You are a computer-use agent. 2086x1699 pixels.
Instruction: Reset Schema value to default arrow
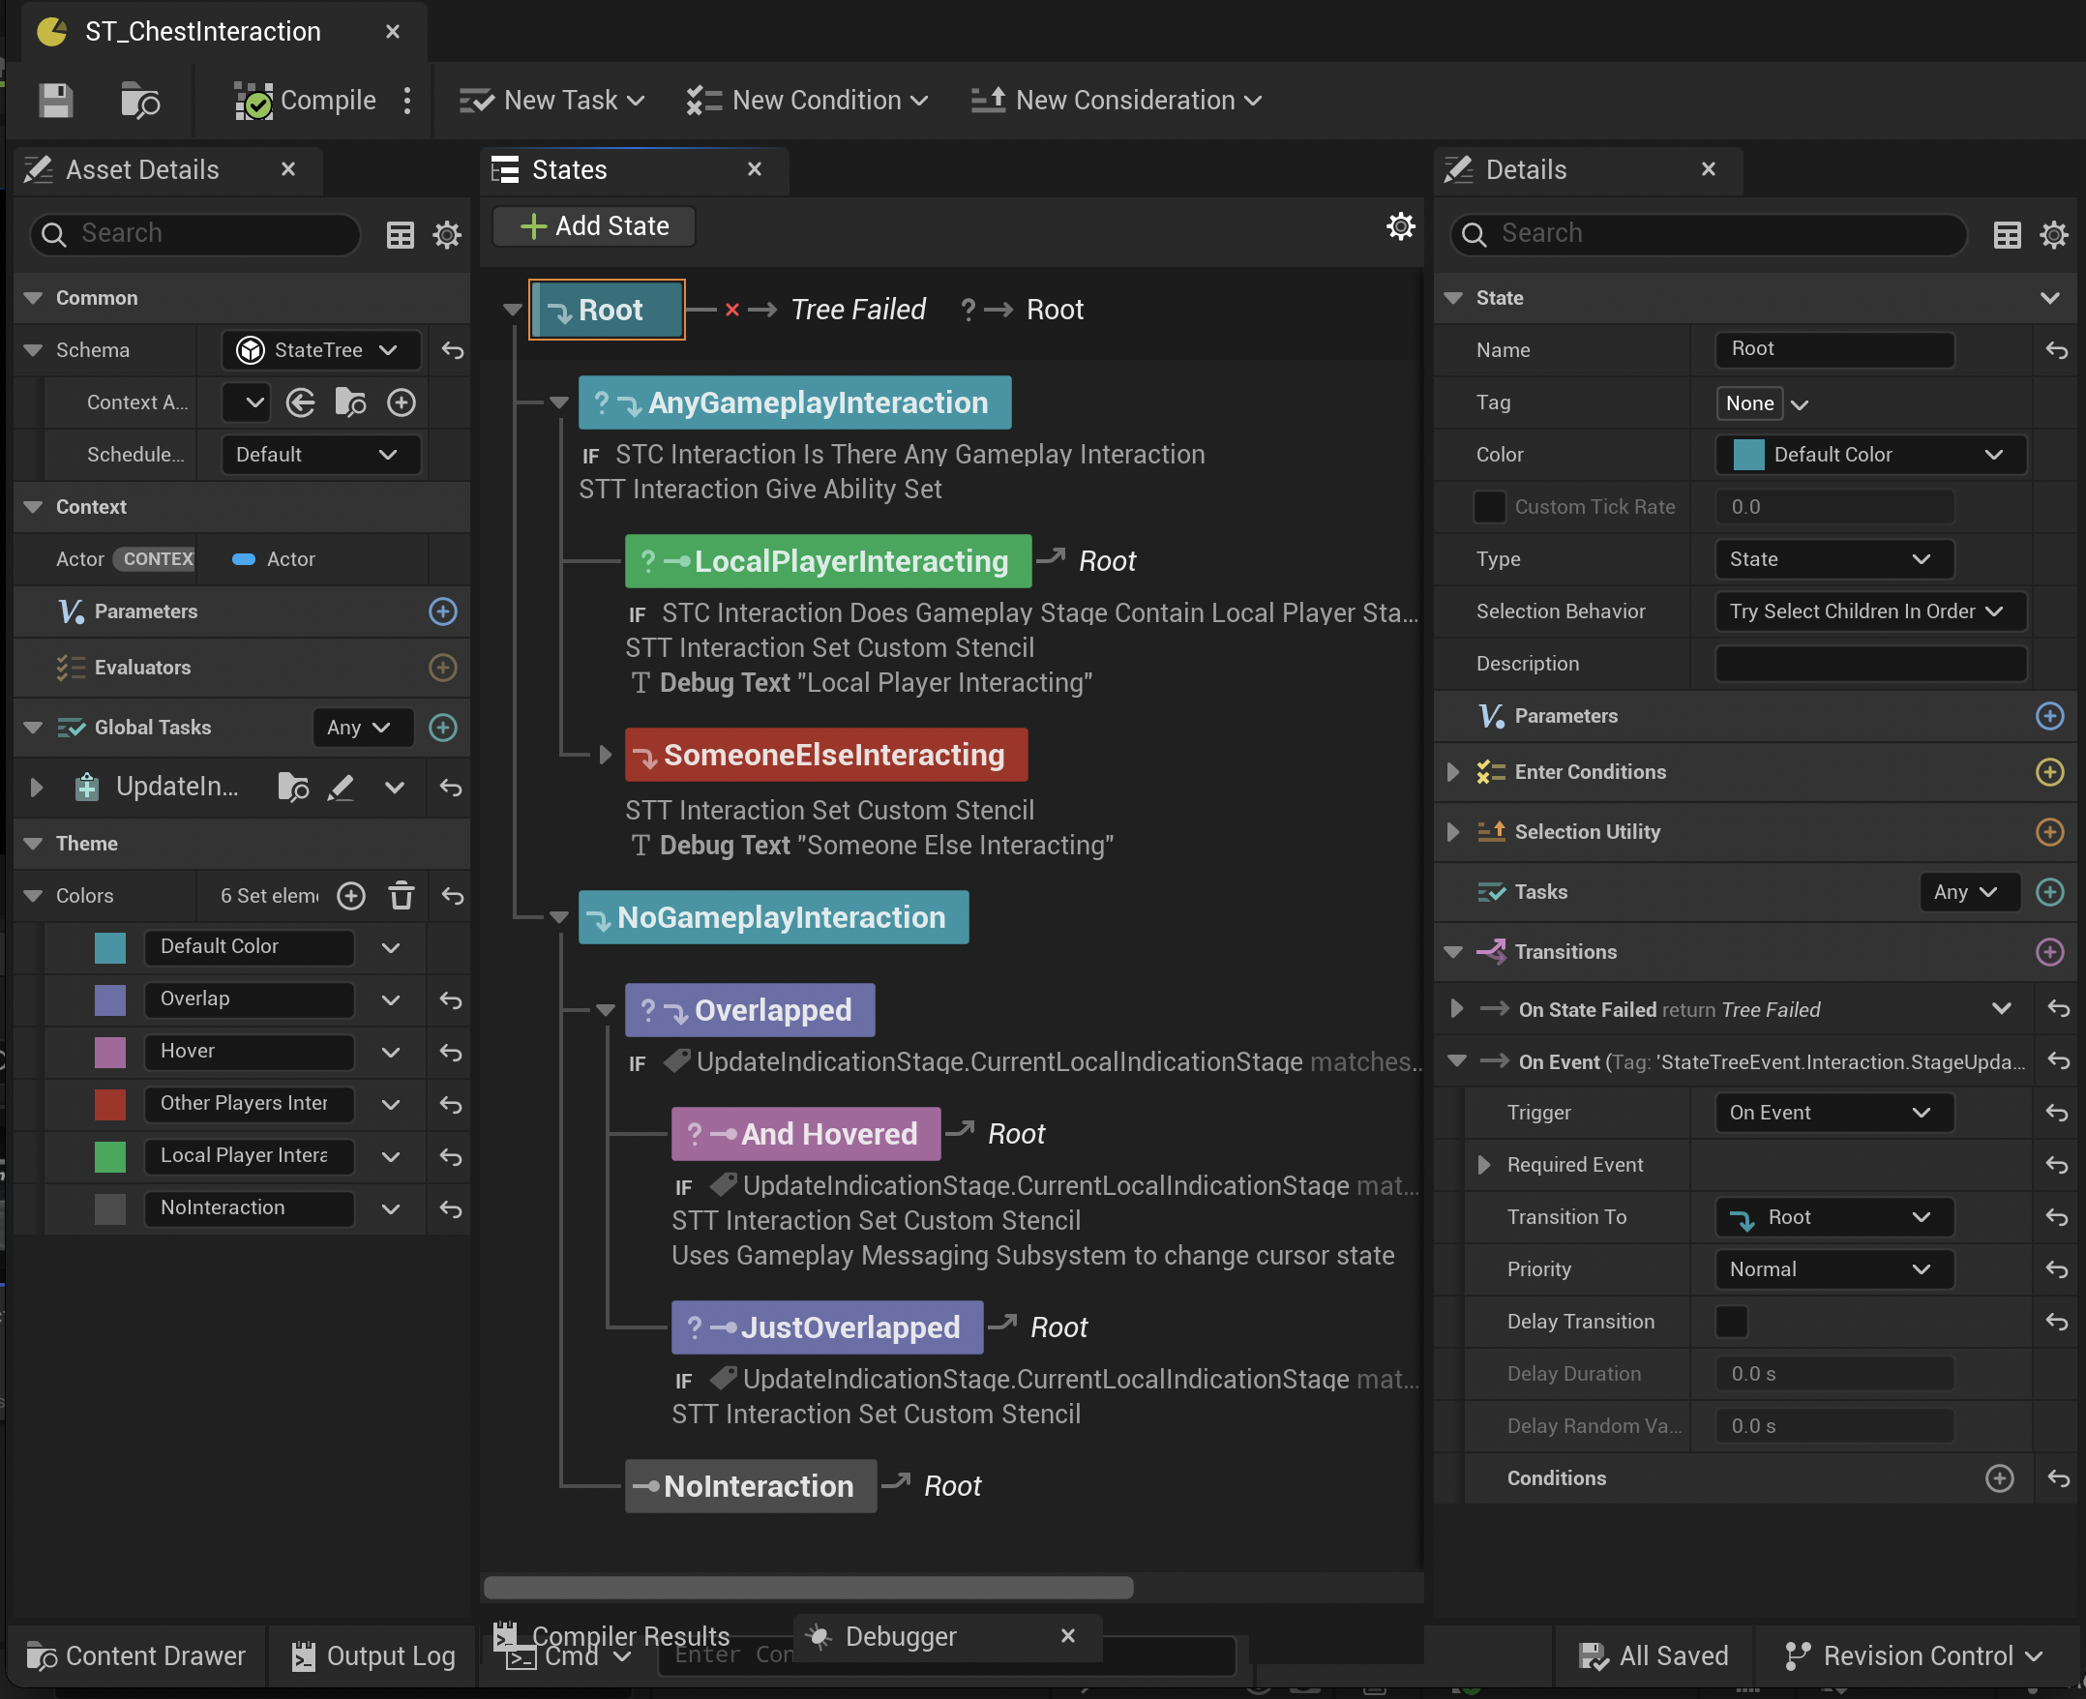[452, 350]
